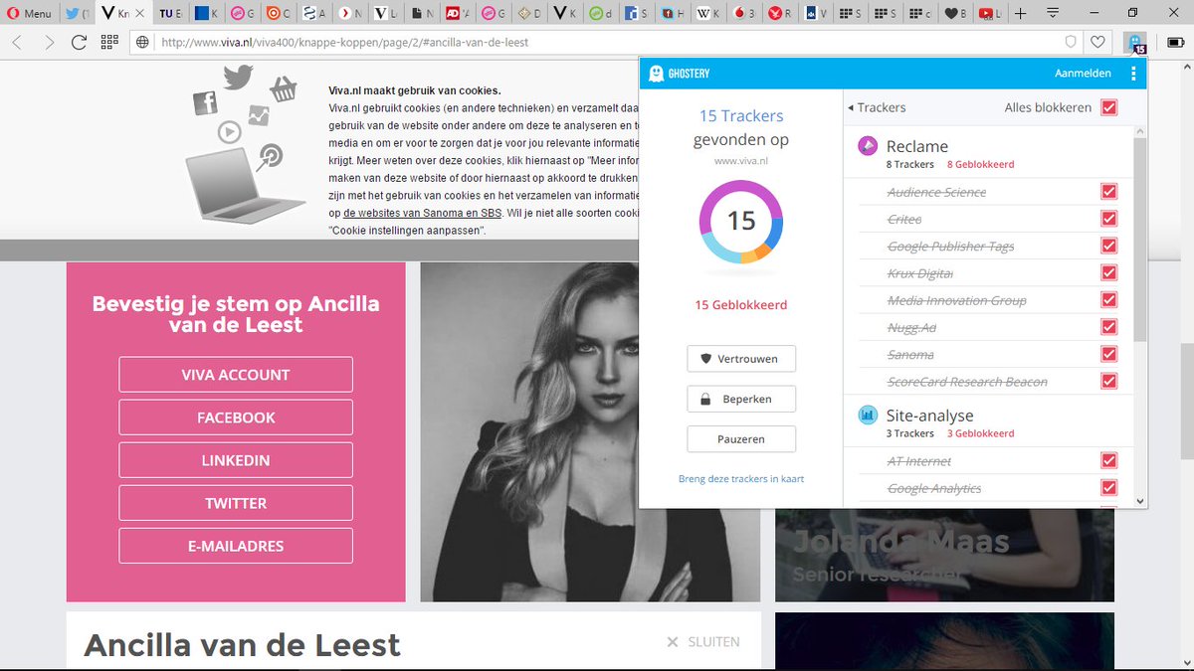Click the Pauzeren button
Image resolution: width=1194 pixels, height=671 pixels.
[741, 438]
